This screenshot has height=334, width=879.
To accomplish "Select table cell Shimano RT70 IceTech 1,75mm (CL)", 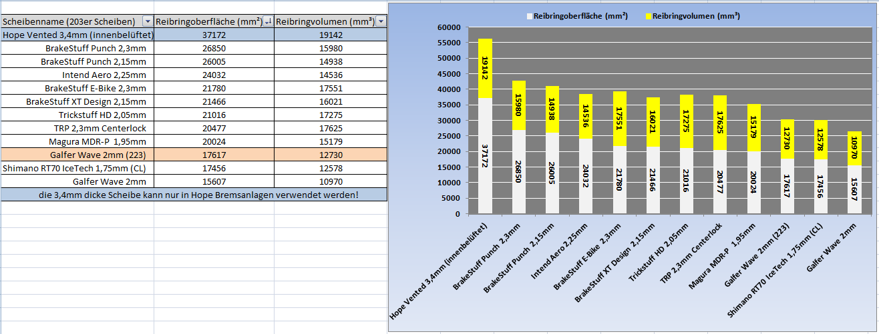I will 77,169.
